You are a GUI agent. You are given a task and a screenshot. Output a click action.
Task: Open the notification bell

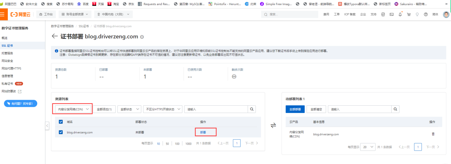[400, 14]
